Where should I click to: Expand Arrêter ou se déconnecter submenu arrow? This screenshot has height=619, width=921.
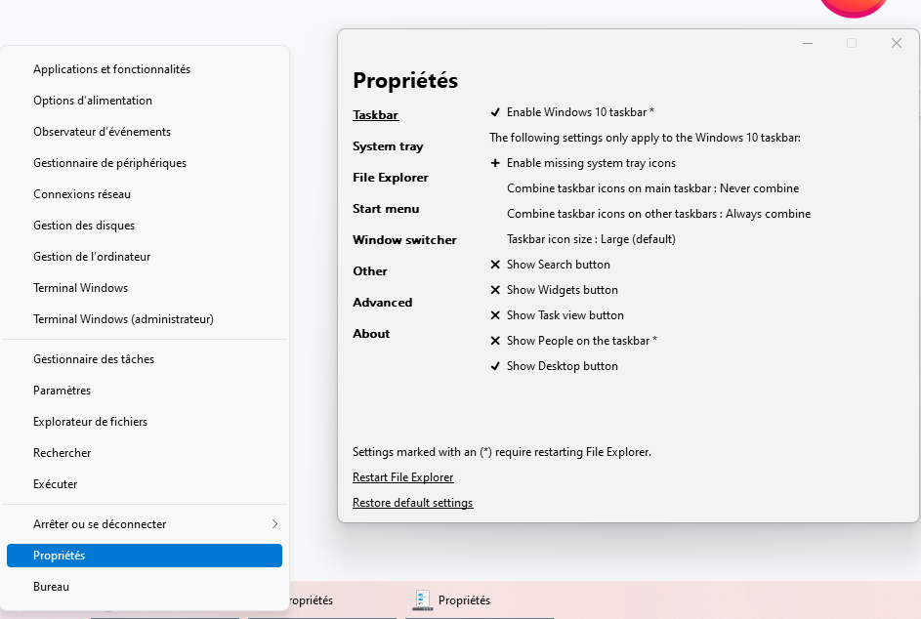[x=274, y=524]
